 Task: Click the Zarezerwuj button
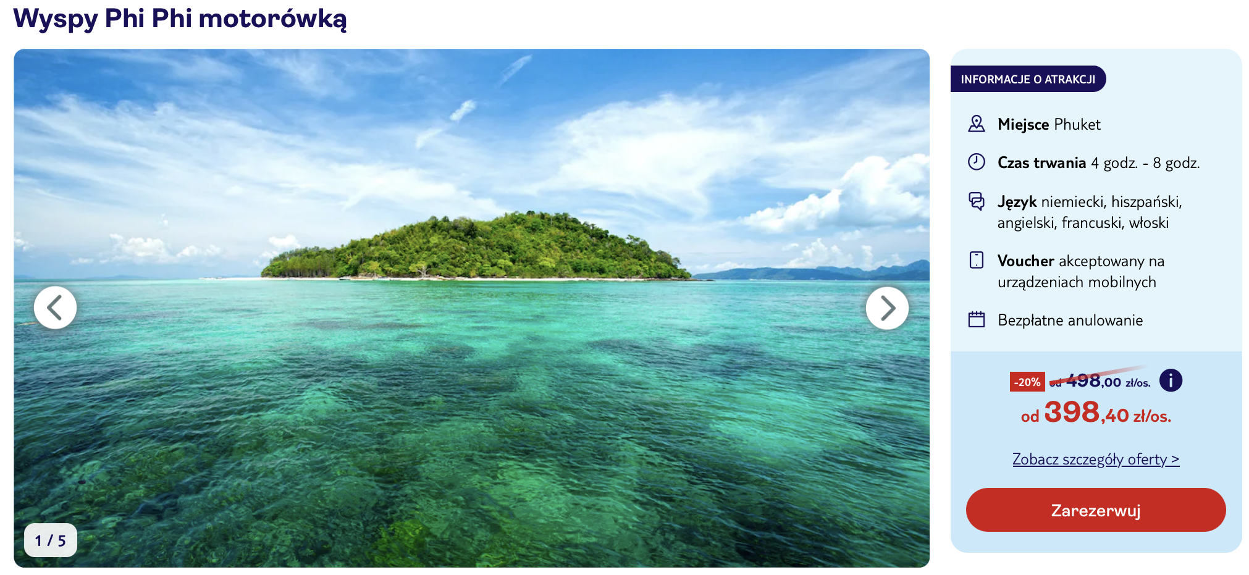coord(1095,510)
